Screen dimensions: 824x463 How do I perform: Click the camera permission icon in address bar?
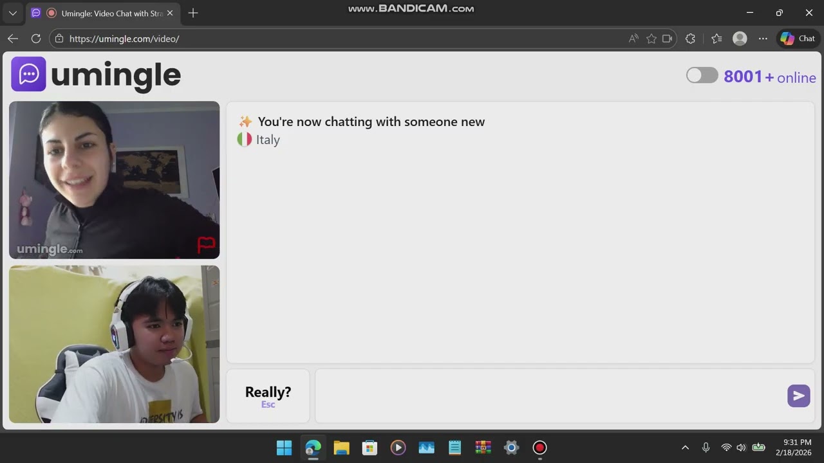click(668, 39)
